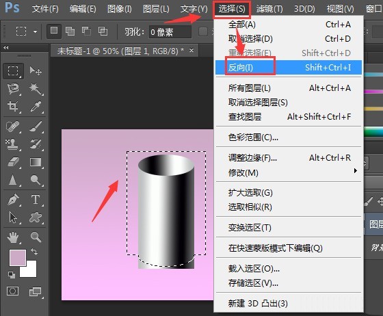Click the pink foreground color swatch
The height and width of the screenshot is (316, 383).
18,258
